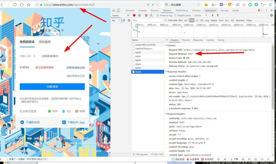The width and height of the screenshot is (276, 164).
Task: Open the address bar dropdown chevron
Action: point(157,5)
